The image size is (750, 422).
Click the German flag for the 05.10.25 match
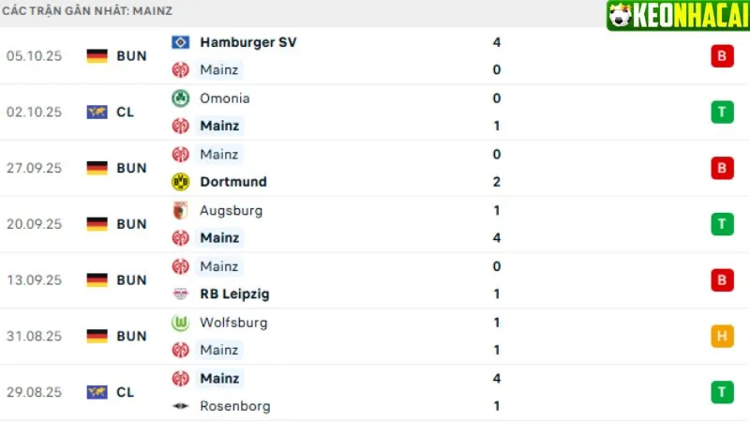(97, 56)
